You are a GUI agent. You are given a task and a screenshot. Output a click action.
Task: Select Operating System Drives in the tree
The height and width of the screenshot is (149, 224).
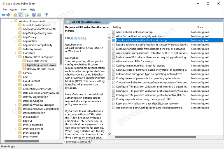[41, 65]
